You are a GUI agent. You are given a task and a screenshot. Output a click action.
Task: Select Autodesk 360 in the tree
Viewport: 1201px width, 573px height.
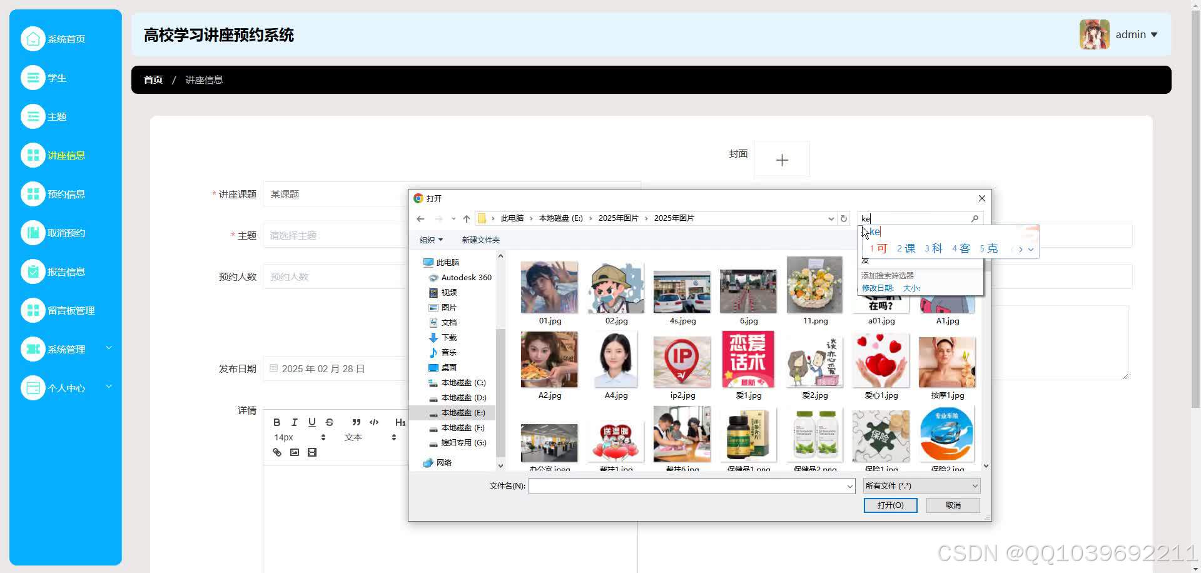tap(460, 277)
